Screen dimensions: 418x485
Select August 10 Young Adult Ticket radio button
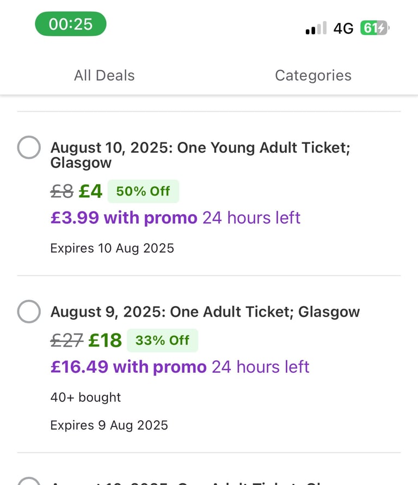click(x=29, y=147)
